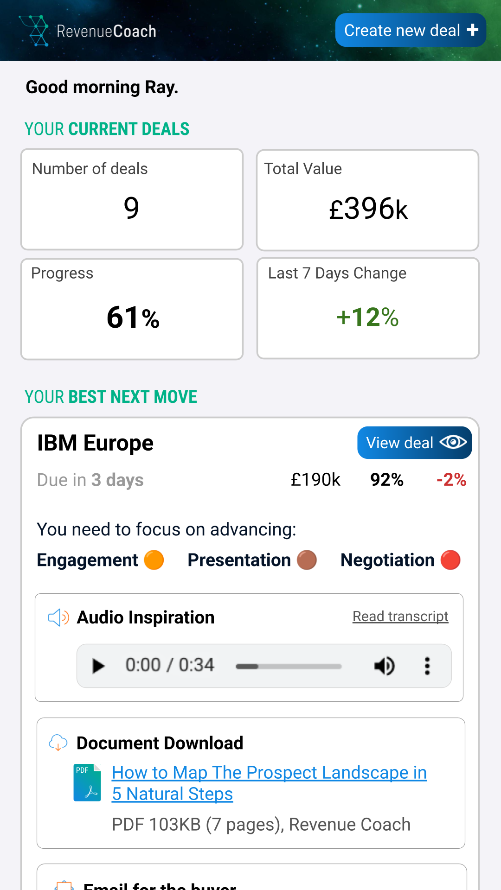Click the Audio Inspiration speaker icon
The width and height of the screenshot is (501, 890).
coord(58,617)
